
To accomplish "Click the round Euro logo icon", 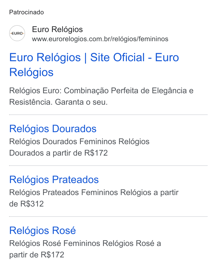I will click(17, 33).
